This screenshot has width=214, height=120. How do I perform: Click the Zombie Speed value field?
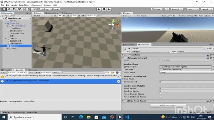pos(187,82)
